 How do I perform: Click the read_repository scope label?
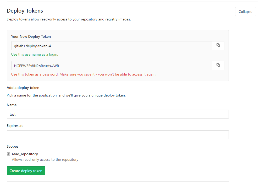(25, 154)
